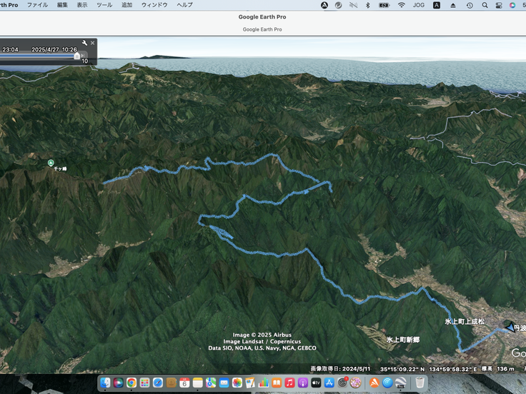526x394 pixels.
Task: Open the 編集 menu
Action: pos(63,5)
